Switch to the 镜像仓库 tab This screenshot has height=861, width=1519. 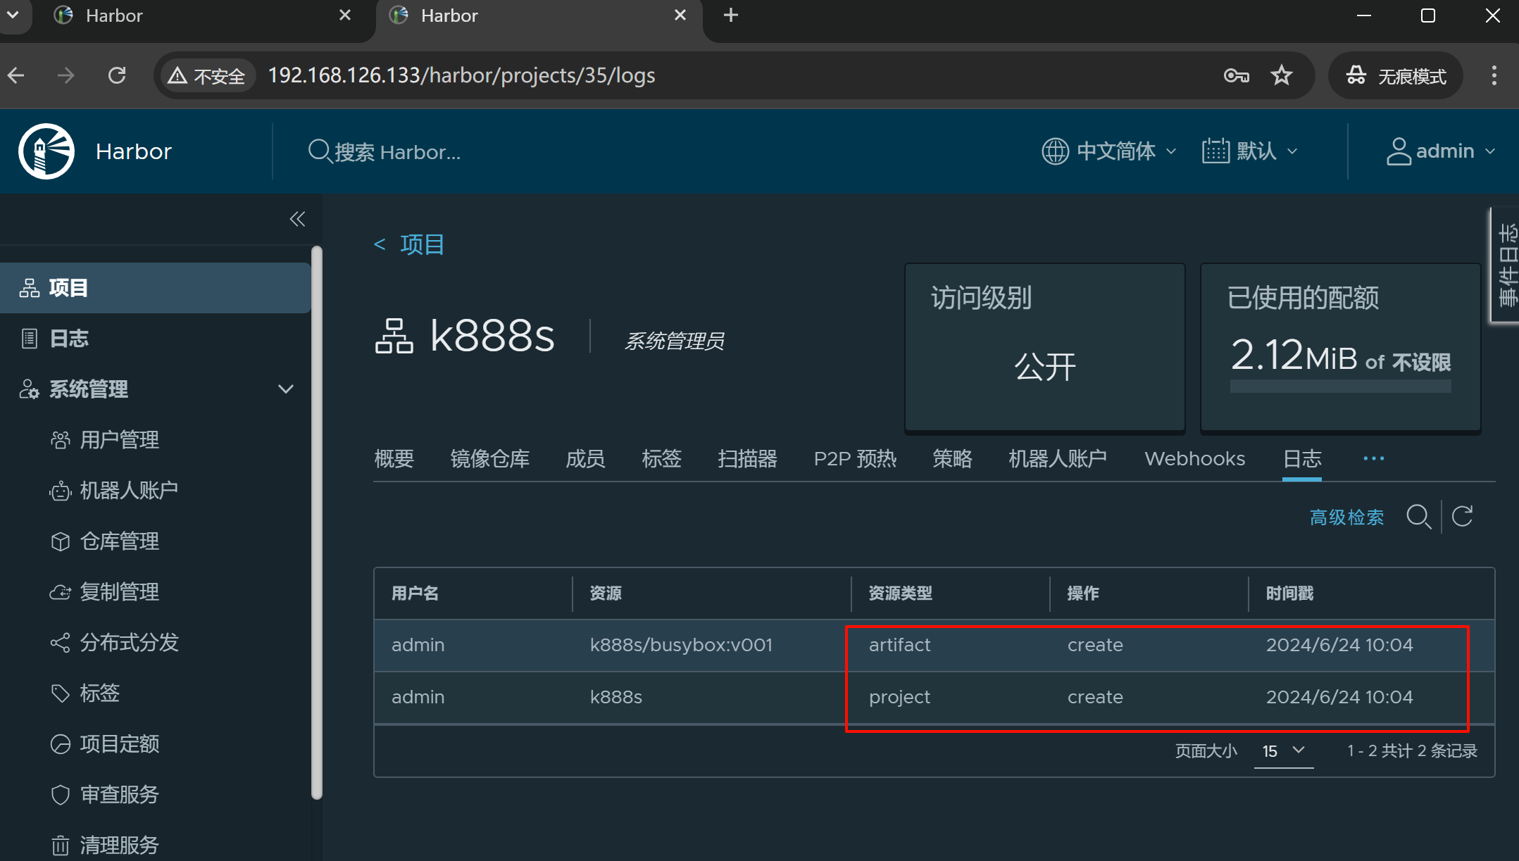tap(489, 459)
